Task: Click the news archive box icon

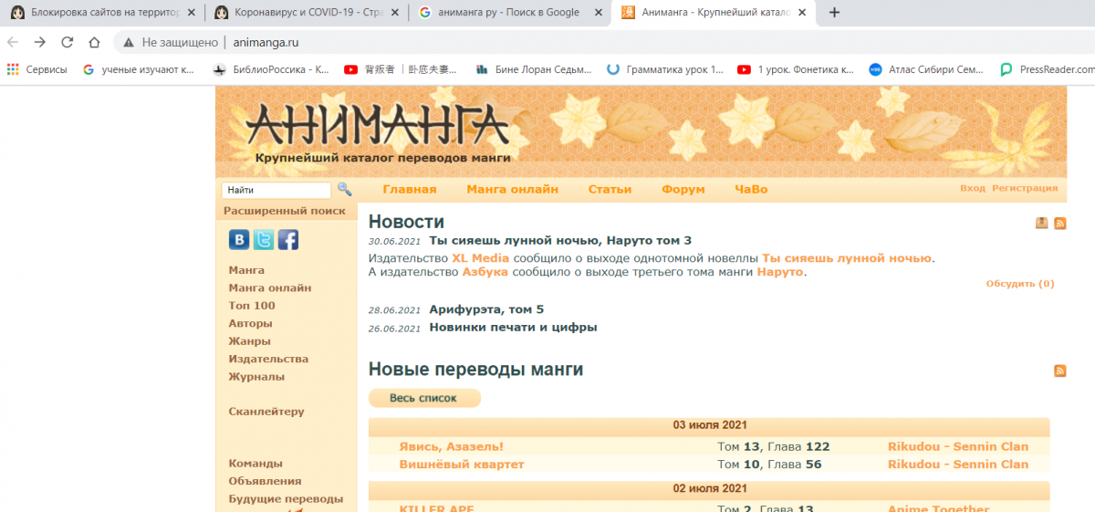Action: [1041, 223]
